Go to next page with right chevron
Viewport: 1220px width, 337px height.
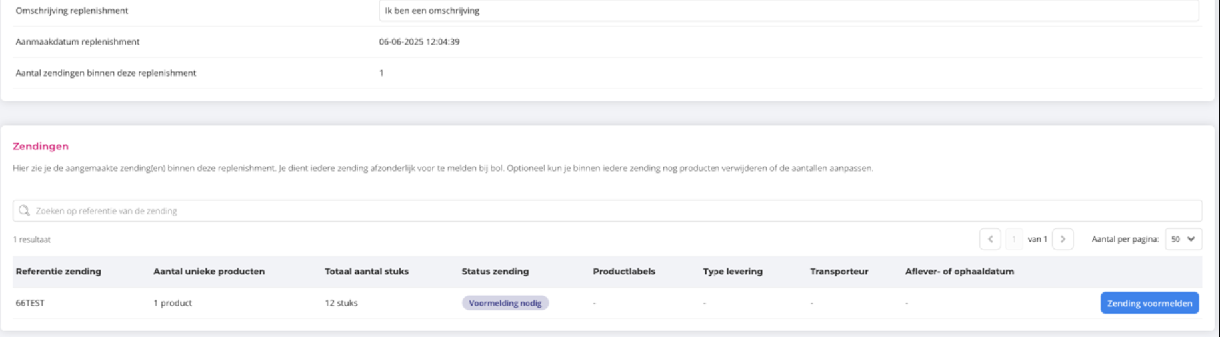pyautogui.click(x=1063, y=239)
